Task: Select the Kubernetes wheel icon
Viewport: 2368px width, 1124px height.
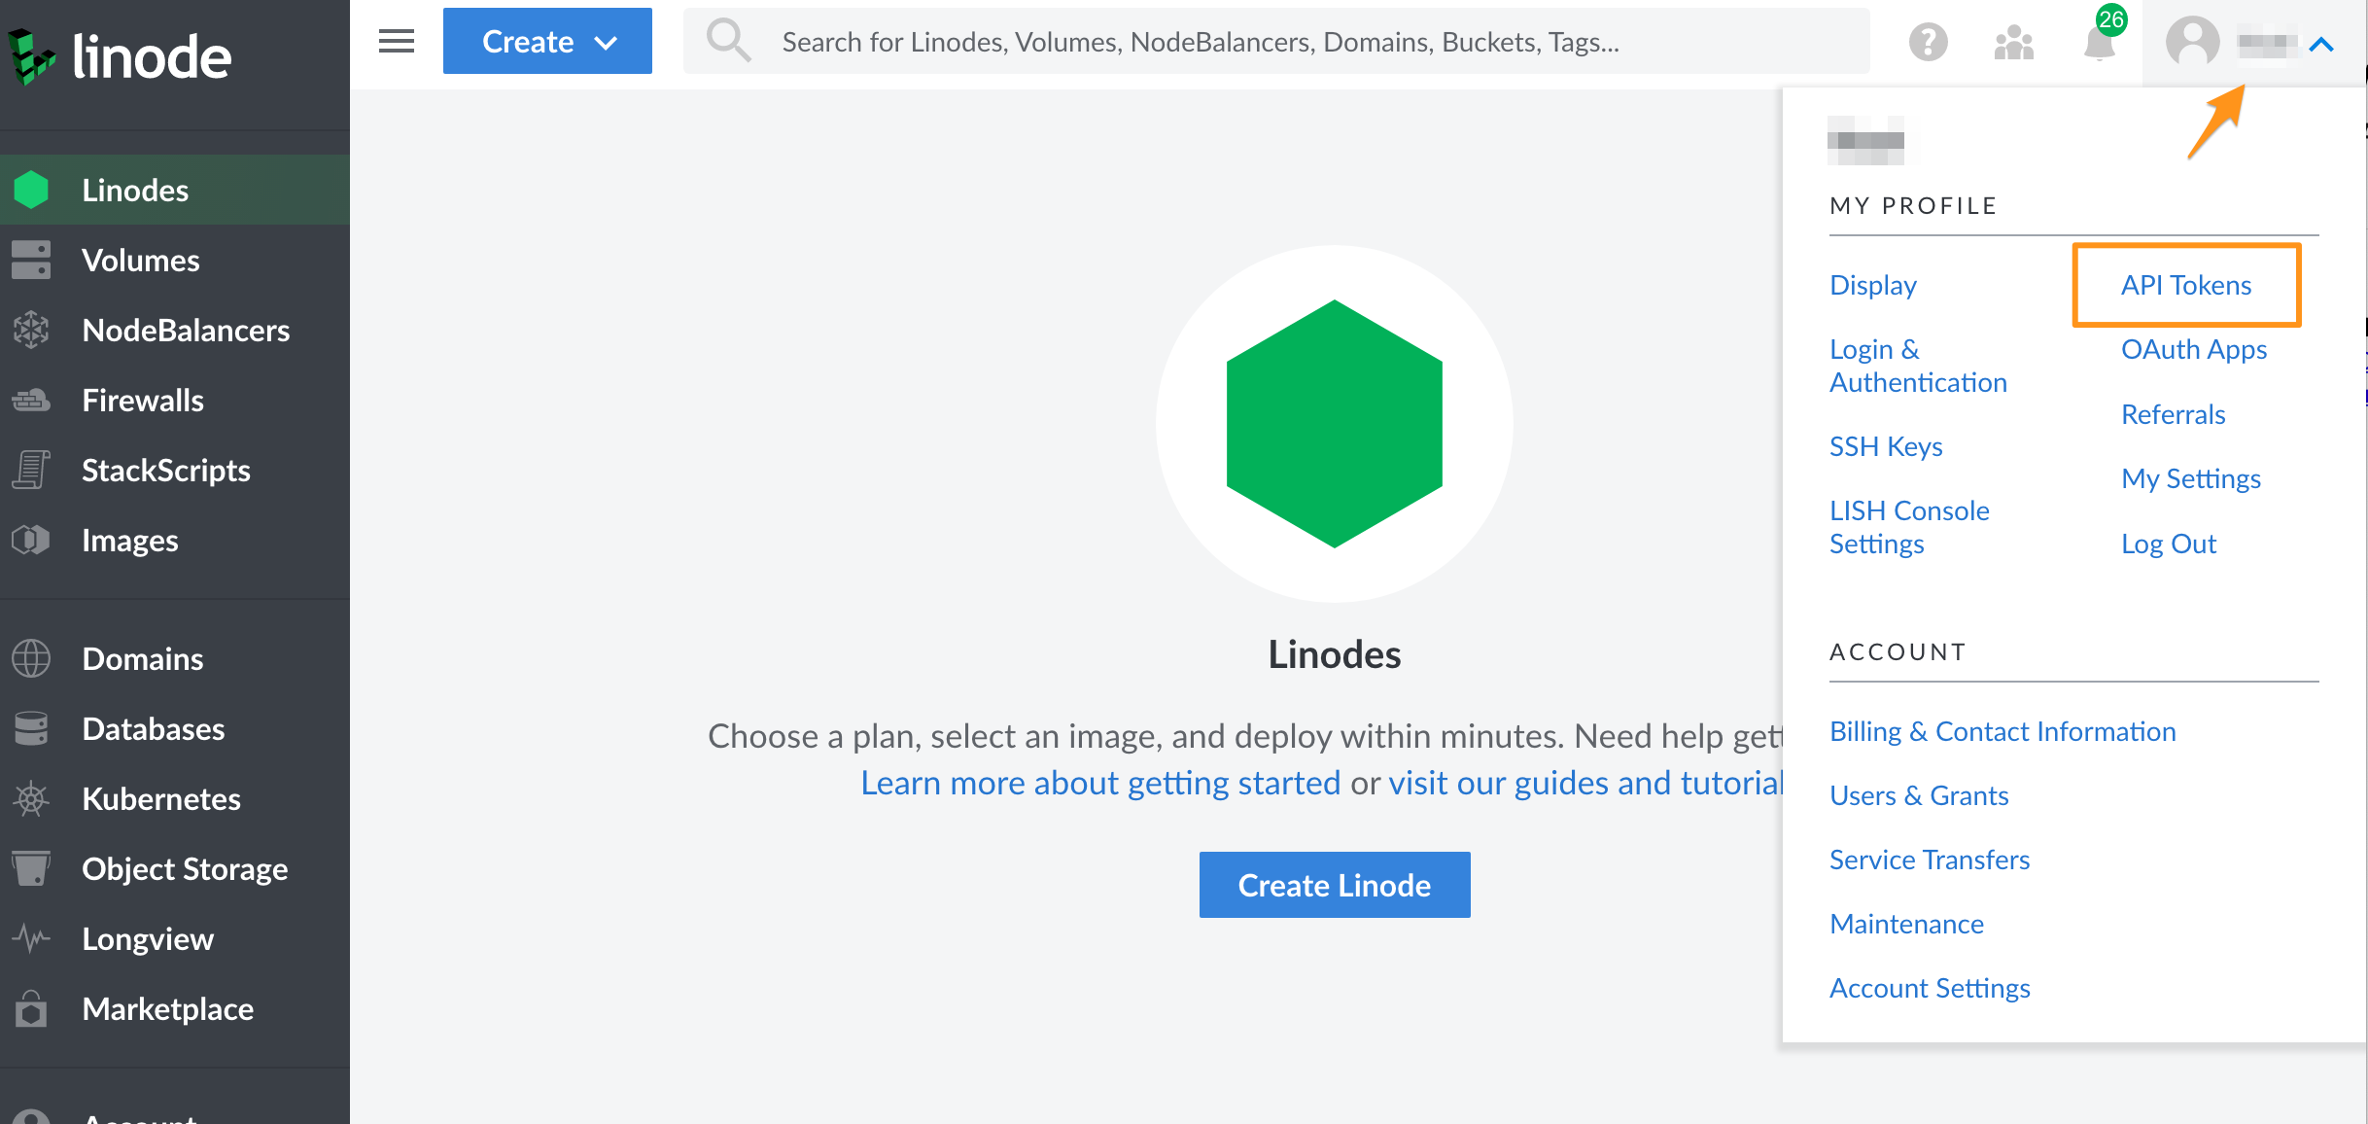Action: [x=31, y=798]
